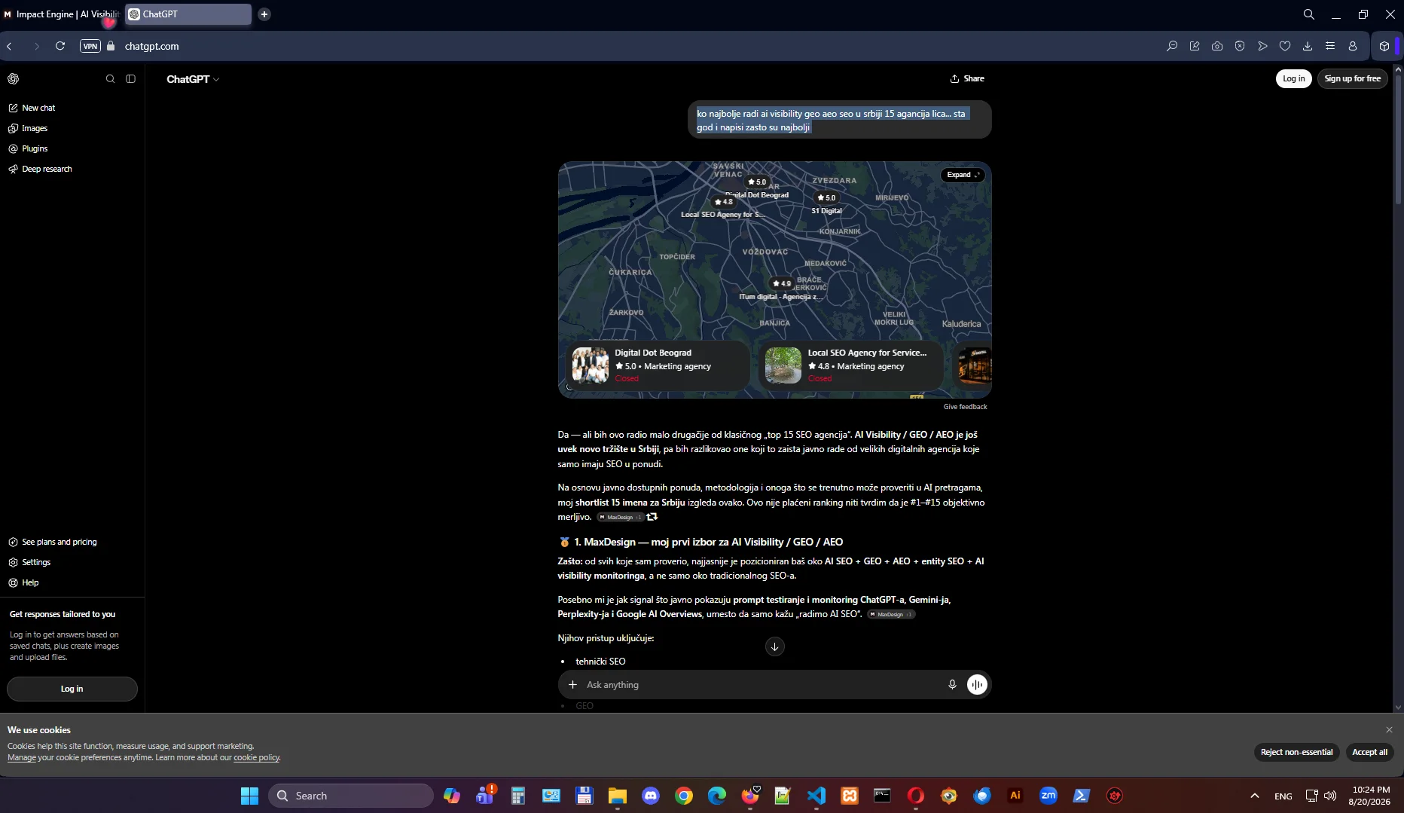Toggle the VPN badge in the address bar
This screenshot has height=813, width=1404.
pos(90,46)
